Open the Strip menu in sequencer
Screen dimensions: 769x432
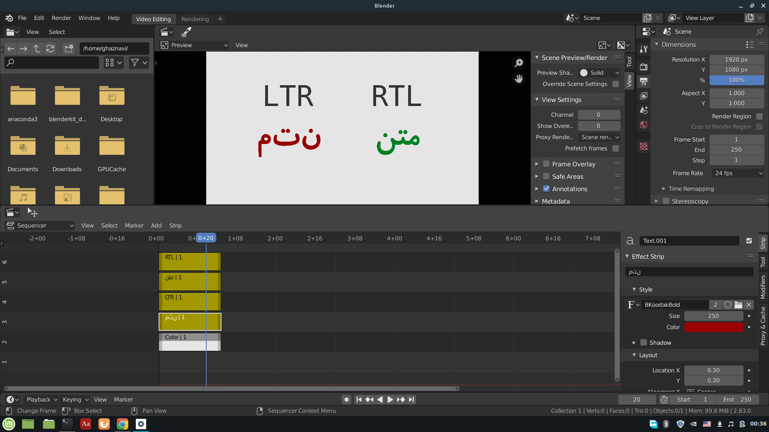pos(175,226)
